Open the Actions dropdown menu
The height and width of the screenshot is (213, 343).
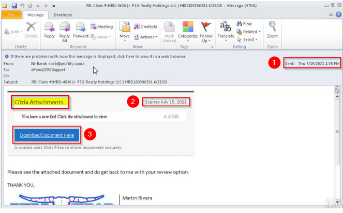pos(146,37)
